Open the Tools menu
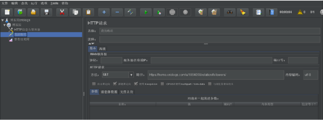 (54, 3)
